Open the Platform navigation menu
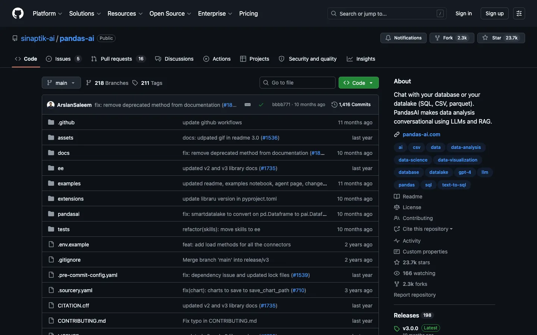This screenshot has height=335, width=537. [x=47, y=13]
